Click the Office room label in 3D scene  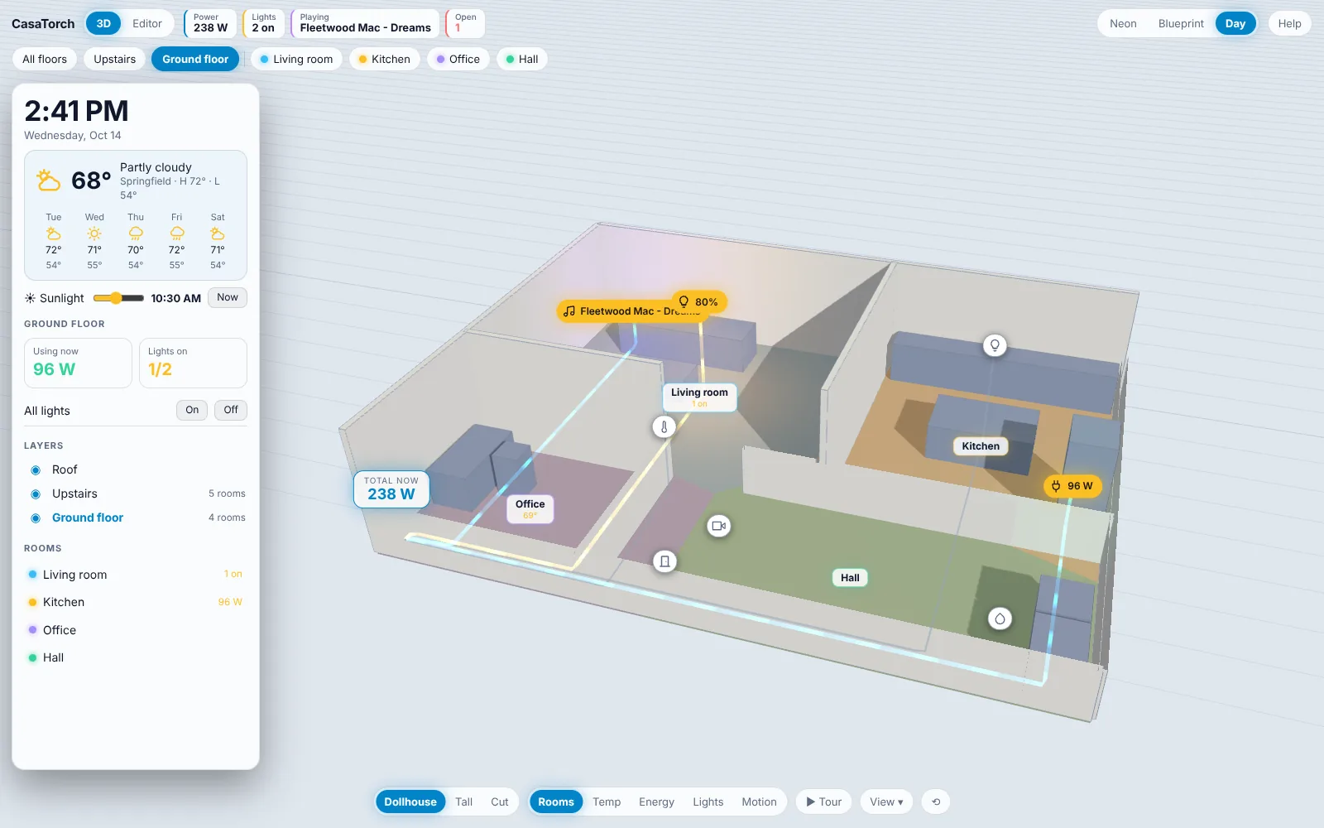tap(530, 508)
